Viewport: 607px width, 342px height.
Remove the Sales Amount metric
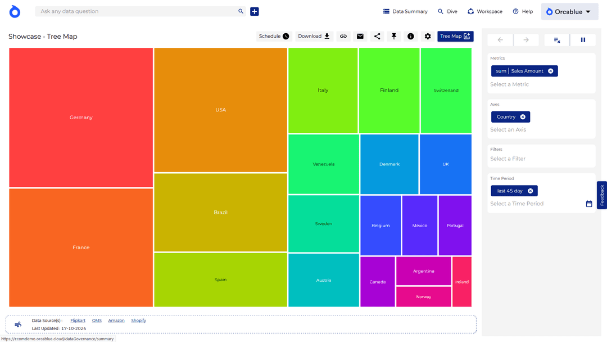point(549,71)
